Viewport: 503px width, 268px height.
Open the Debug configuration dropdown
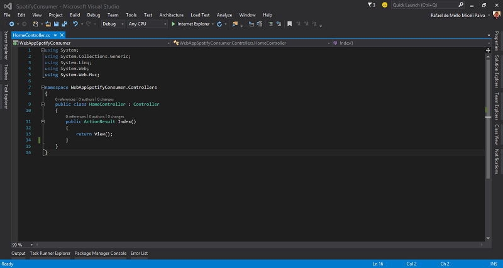pyautogui.click(x=113, y=24)
